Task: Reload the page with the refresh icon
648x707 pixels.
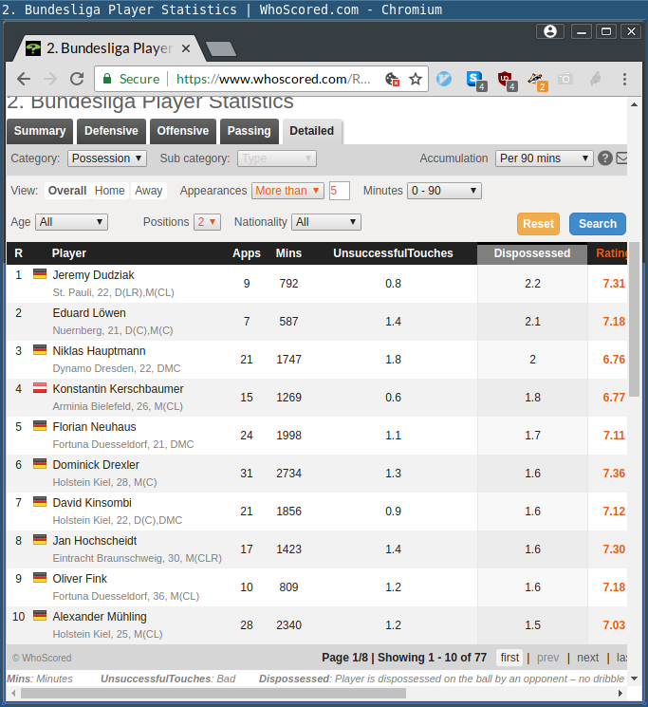Action: [x=77, y=80]
